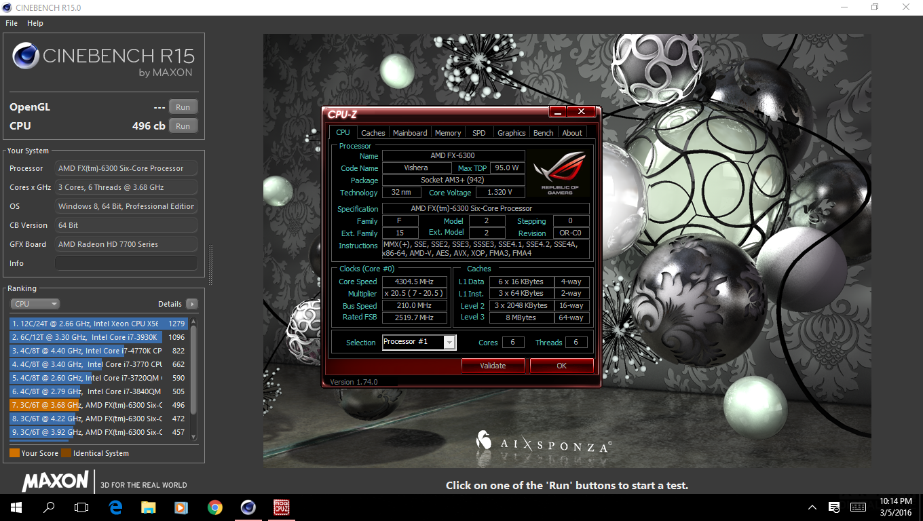Select ranking row 4.22 GHz score 472
Screen dimensions: 923x521
[x=98, y=419]
